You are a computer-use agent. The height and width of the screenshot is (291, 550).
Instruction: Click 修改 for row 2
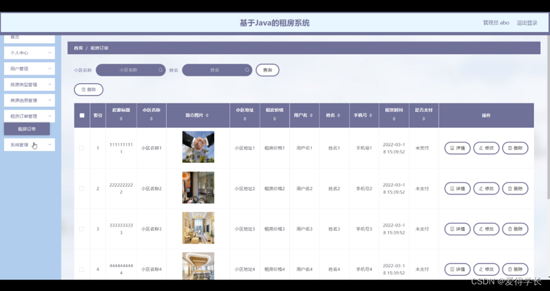click(x=487, y=189)
